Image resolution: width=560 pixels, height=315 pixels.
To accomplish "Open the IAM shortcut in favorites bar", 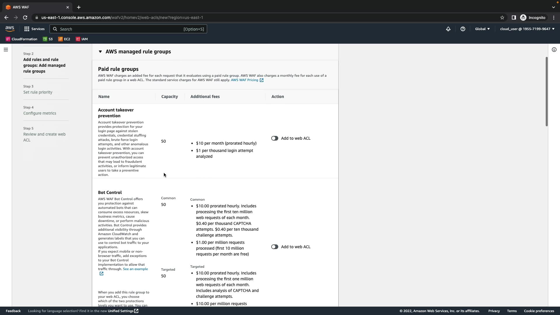I will pos(82,39).
